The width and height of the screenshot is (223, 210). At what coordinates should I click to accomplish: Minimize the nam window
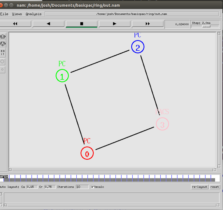6,5
